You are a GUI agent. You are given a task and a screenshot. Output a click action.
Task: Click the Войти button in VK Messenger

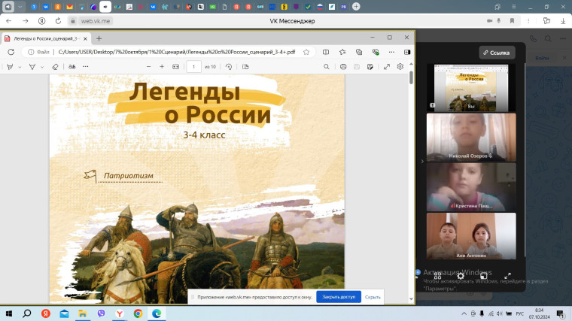[x=542, y=58]
